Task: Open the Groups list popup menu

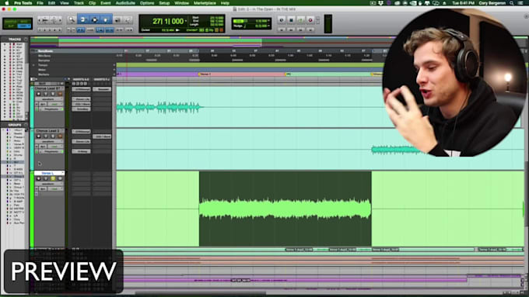Action: coord(26,125)
